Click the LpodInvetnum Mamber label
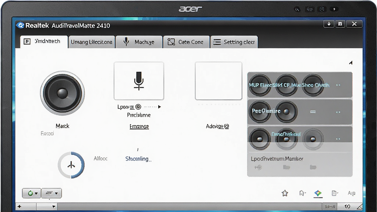377x212 pixels. [277, 159]
